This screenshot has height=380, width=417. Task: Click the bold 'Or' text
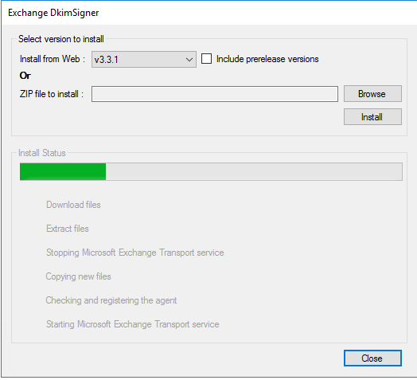(x=25, y=76)
